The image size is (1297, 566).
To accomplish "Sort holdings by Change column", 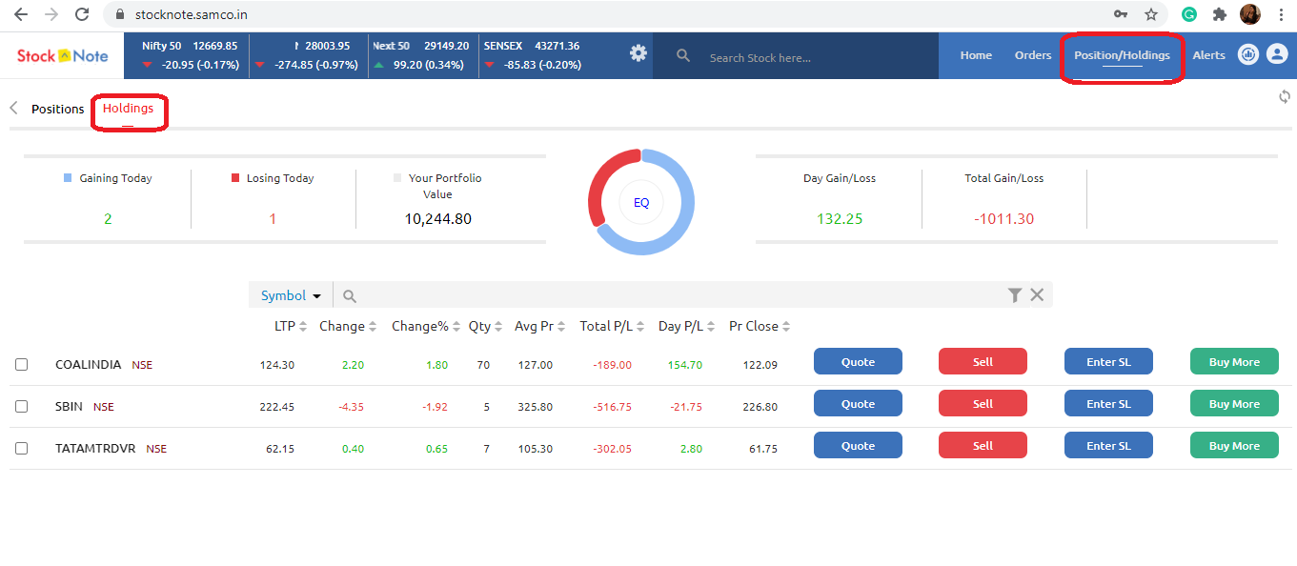I will [x=348, y=326].
